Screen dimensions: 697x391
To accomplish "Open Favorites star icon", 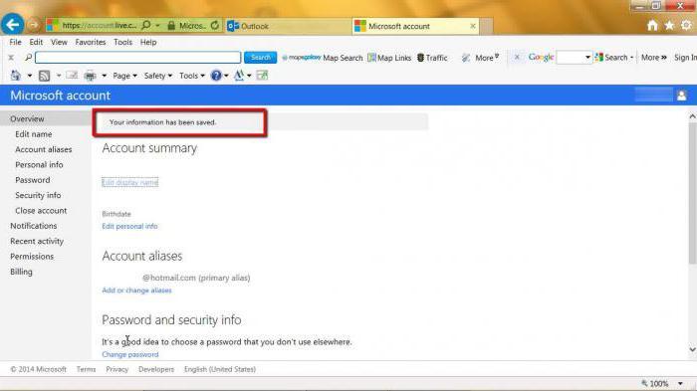I will (669, 26).
